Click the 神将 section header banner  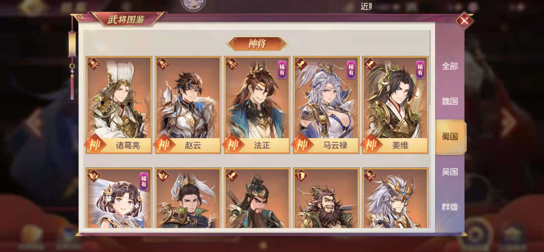coord(257,44)
